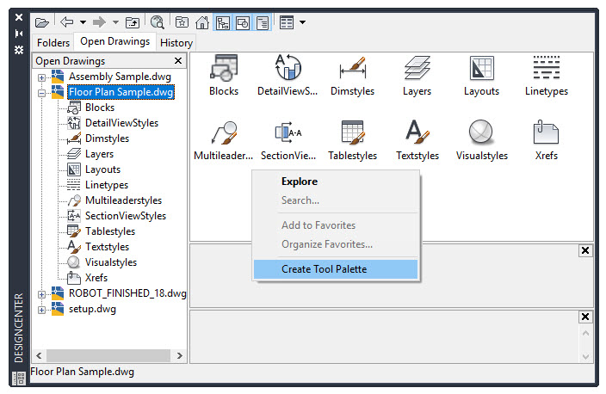Open the Search globe icon
Image resolution: width=606 pixels, height=394 pixels.
point(158,22)
